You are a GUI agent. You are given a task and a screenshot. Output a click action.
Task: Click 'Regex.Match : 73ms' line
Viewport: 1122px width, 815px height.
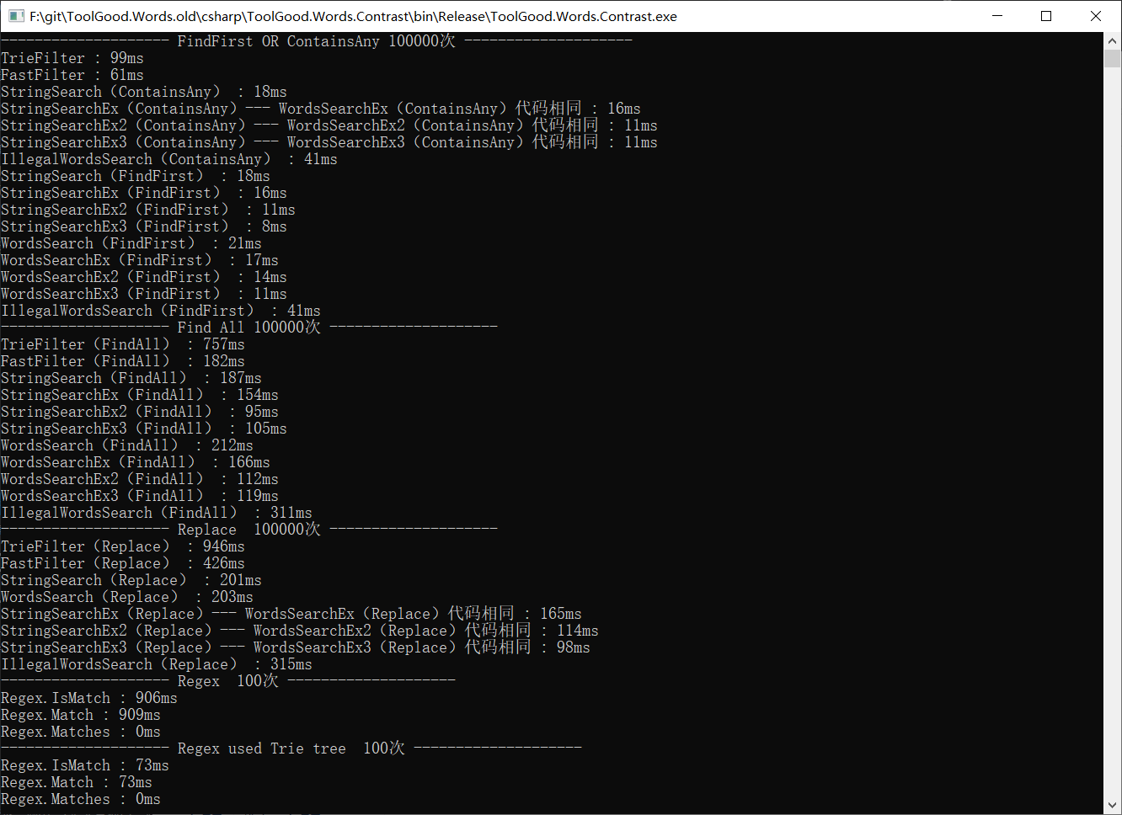point(77,782)
